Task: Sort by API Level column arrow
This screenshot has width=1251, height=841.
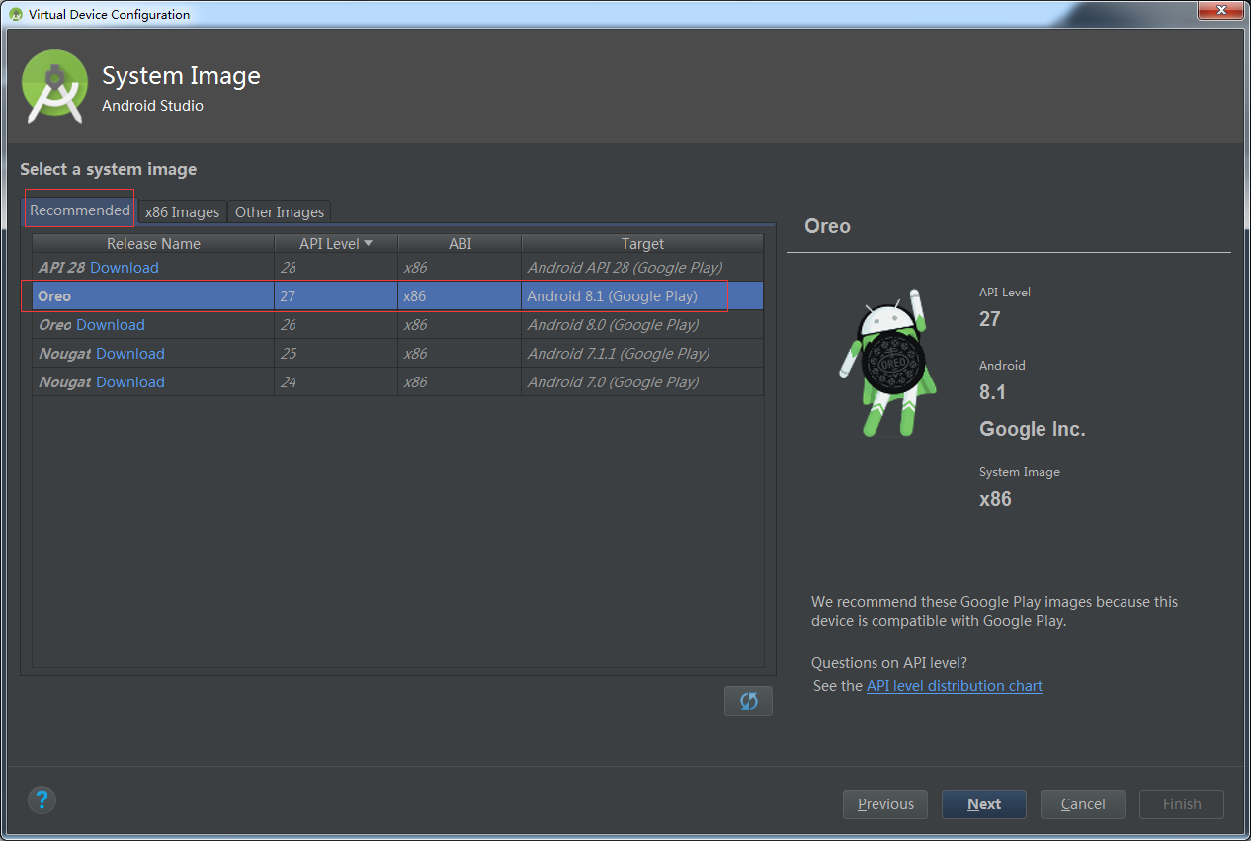Action: click(x=369, y=243)
